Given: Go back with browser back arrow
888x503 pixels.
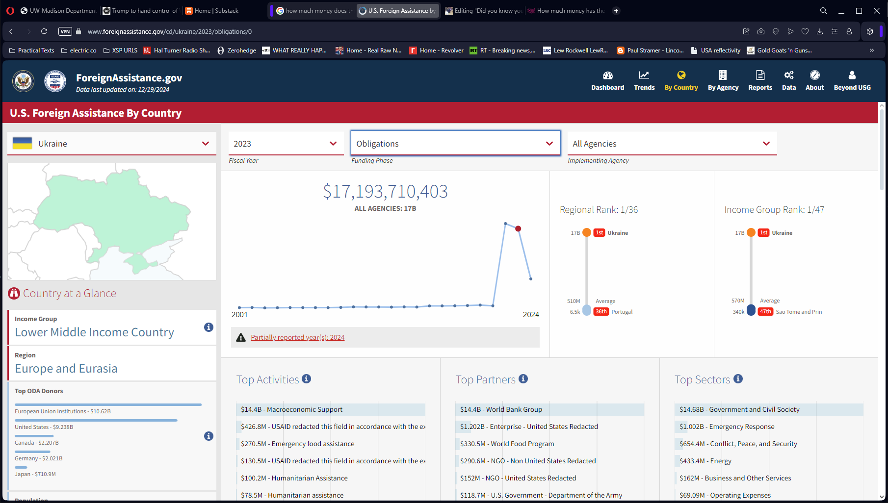Looking at the screenshot, I should pos(11,31).
